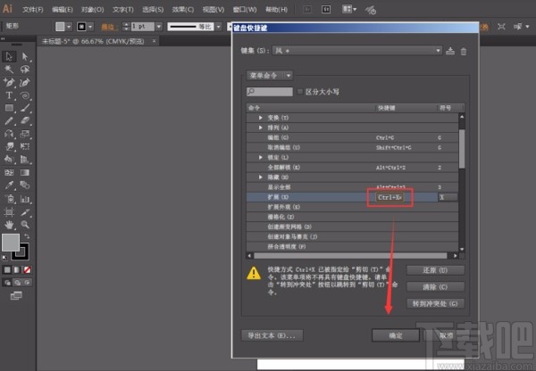Click the large fill color swatch in toolbox
536x371 pixels.
point(11,243)
